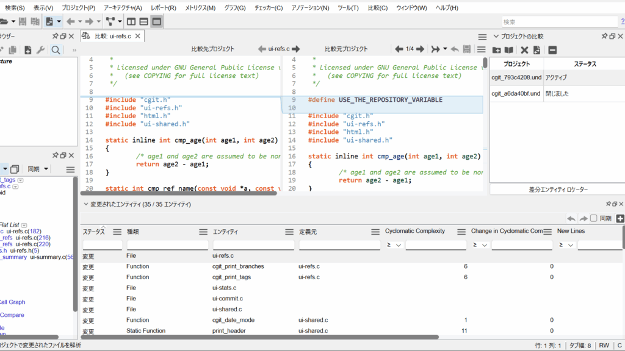Click the X icon in the プロジェクトの比較 toolbar
625x351 pixels.
[x=524, y=50]
